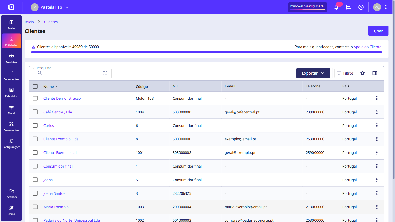
Task: Click the NIF column header
Action: (176, 86)
